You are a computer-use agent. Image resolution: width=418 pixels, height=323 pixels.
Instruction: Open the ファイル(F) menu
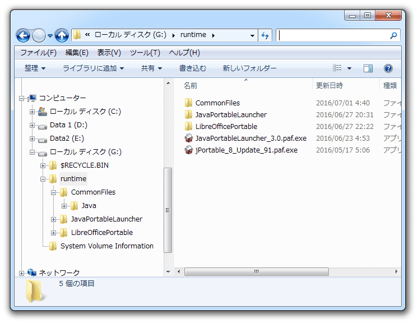click(x=39, y=53)
